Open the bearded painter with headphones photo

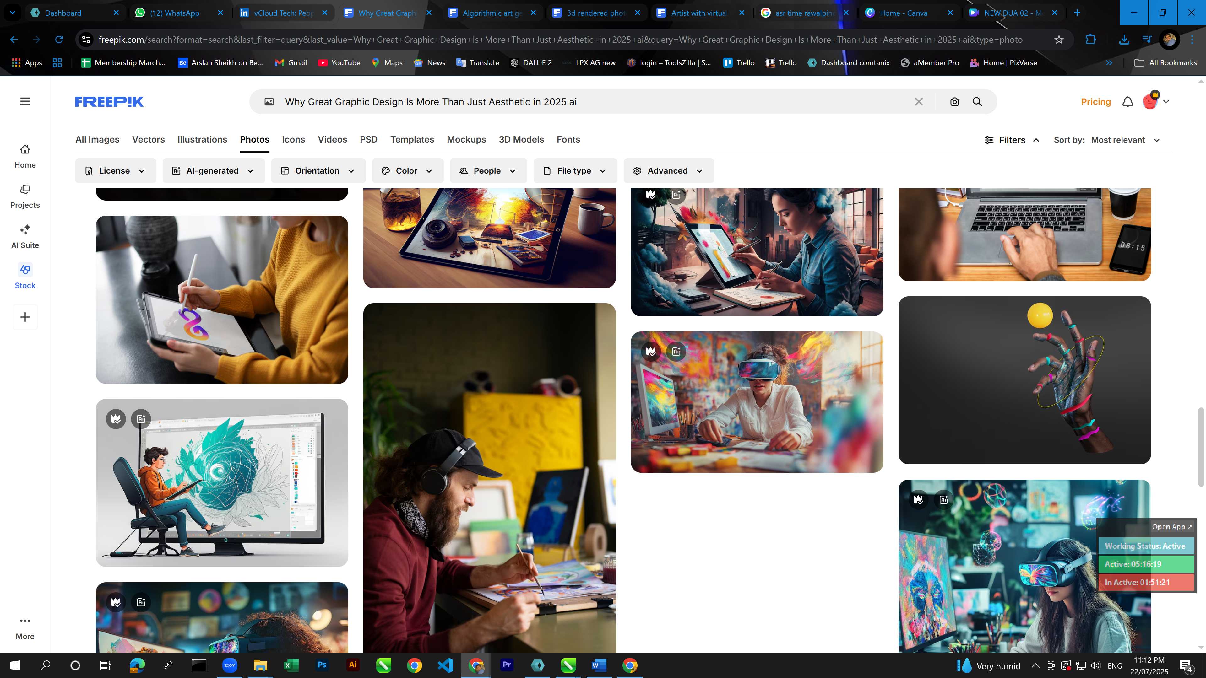(x=489, y=478)
